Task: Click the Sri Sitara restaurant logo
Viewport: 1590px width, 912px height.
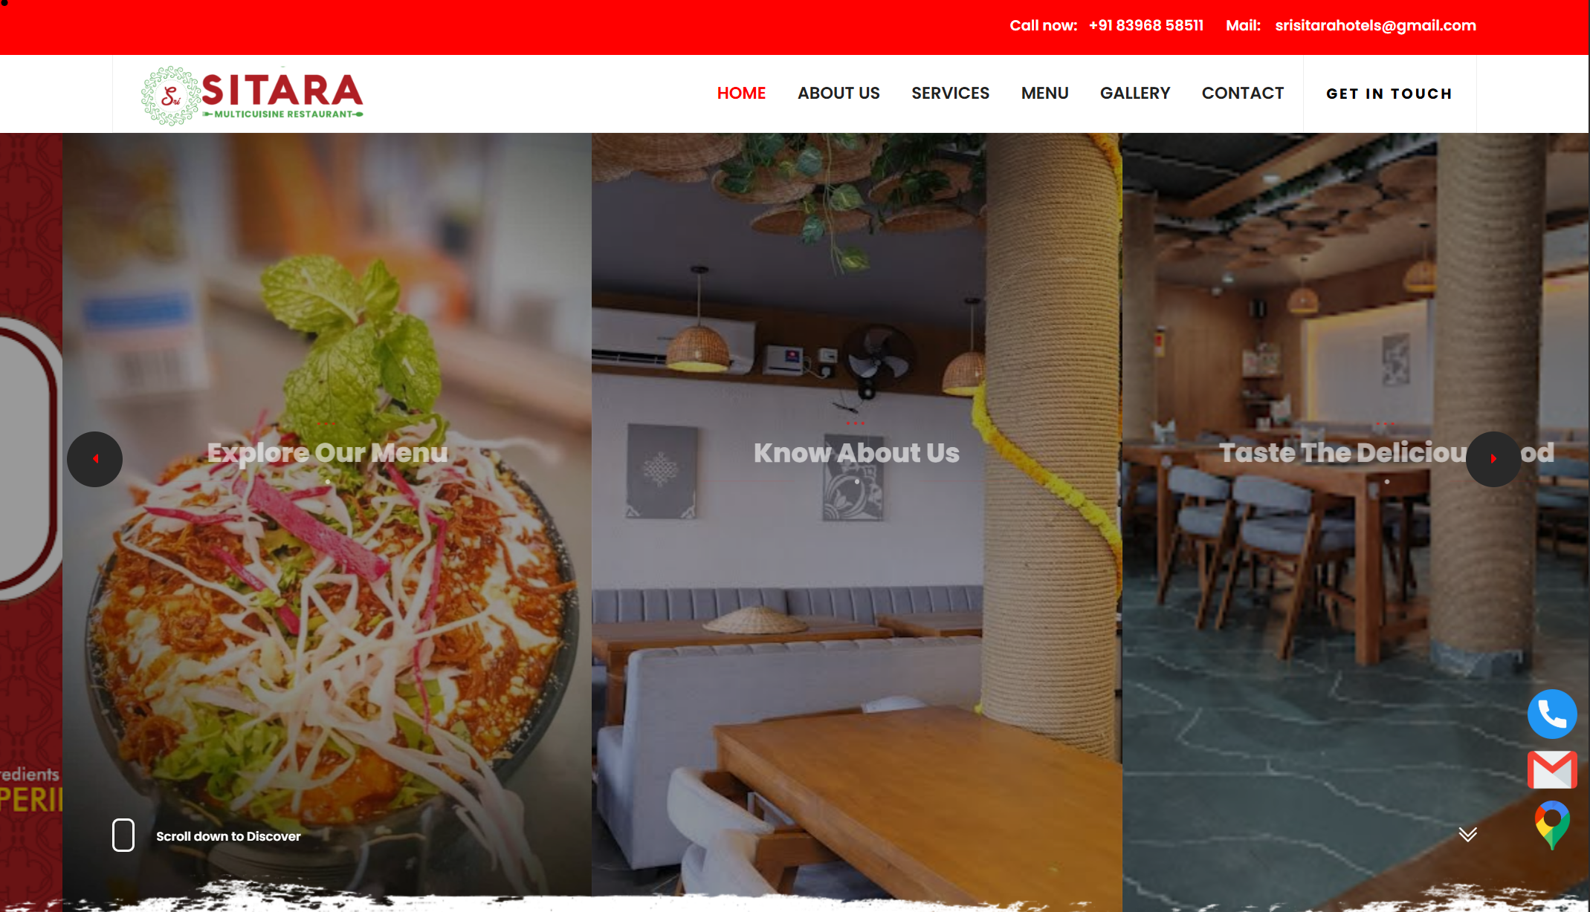Action: (x=252, y=95)
